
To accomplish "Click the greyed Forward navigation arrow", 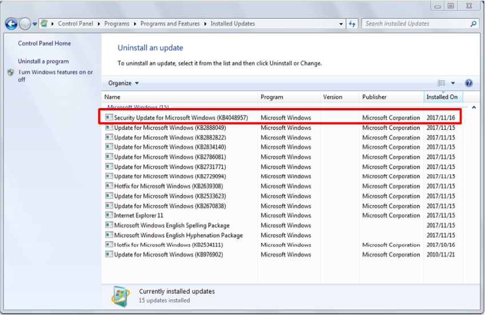I will (25, 23).
